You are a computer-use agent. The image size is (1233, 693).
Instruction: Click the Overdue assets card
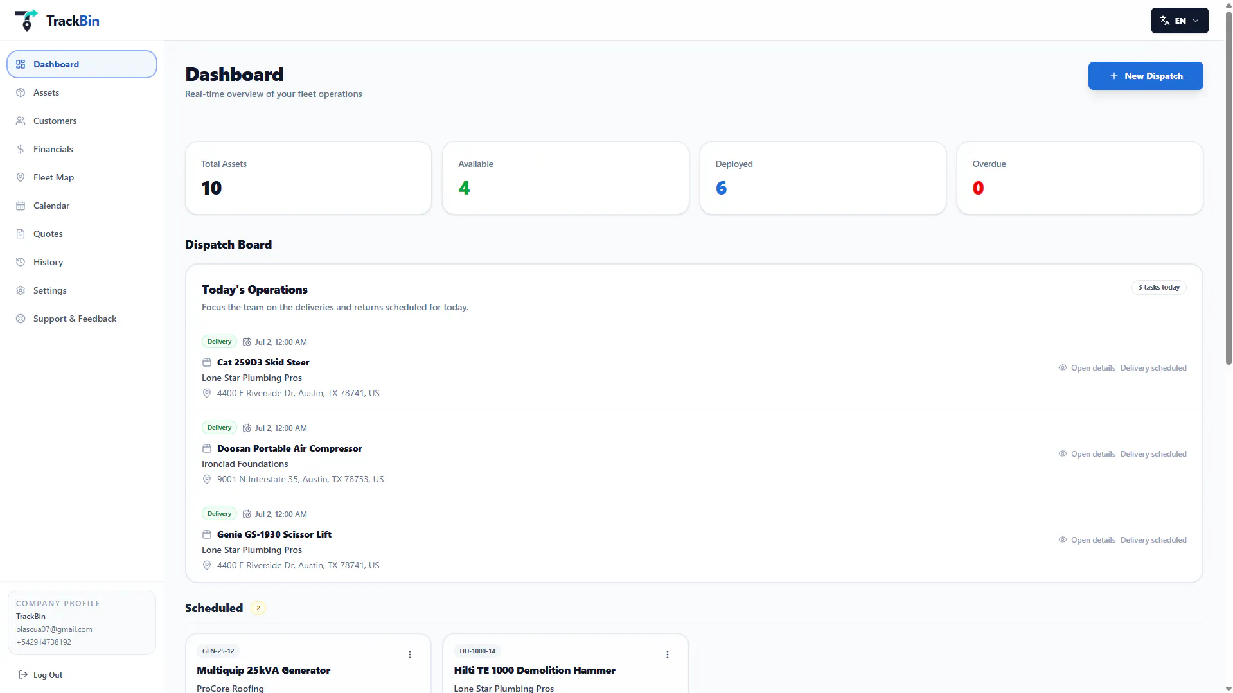1079,178
